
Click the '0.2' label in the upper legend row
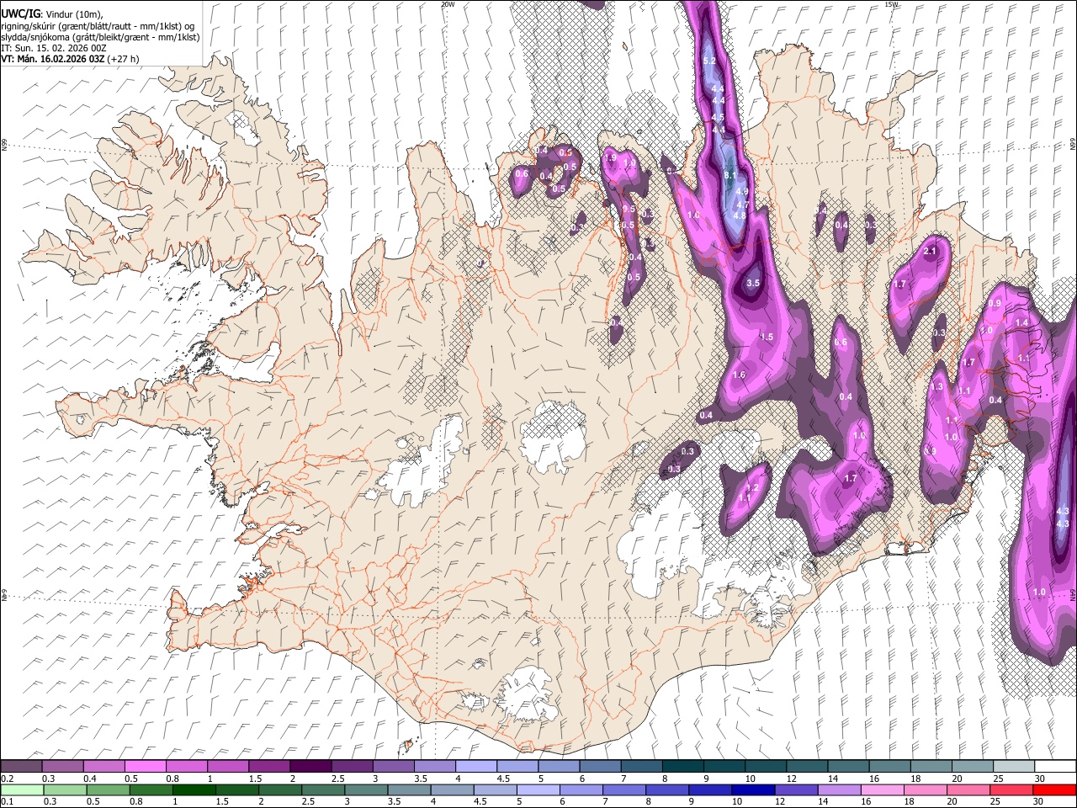coord(8,779)
